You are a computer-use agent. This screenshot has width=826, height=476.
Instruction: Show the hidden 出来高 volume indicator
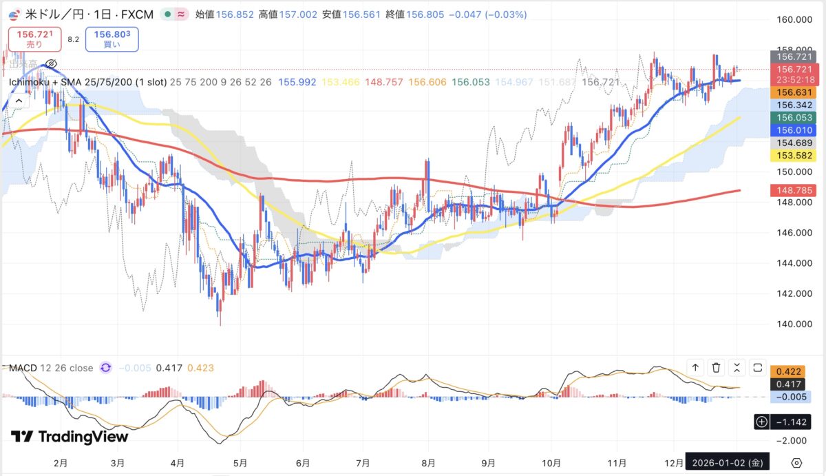(50, 64)
